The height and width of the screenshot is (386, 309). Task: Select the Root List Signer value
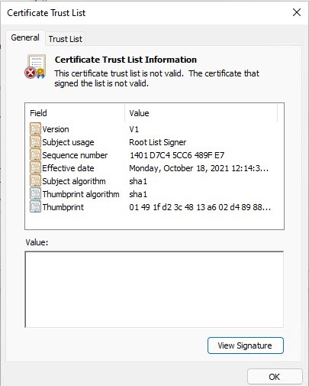158,142
